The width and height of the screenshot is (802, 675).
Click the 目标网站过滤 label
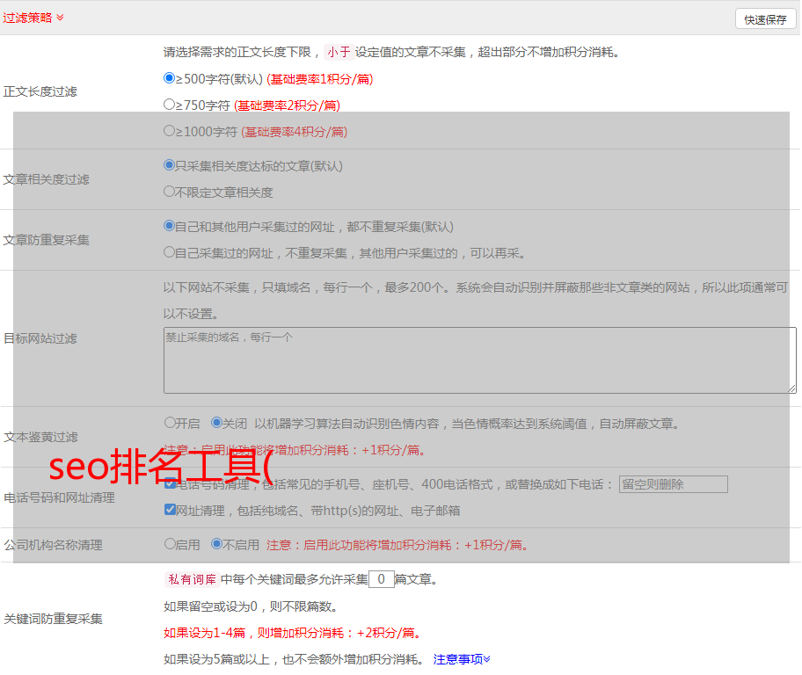tap(40, 338)
